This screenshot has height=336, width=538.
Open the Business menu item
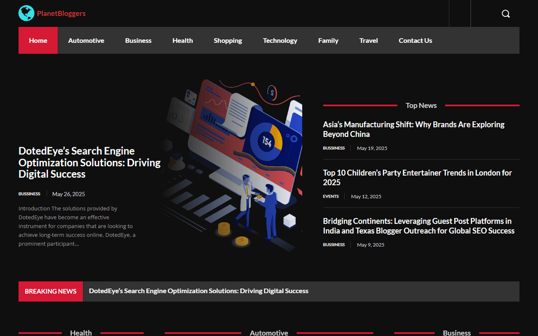[x=138, y=40]
